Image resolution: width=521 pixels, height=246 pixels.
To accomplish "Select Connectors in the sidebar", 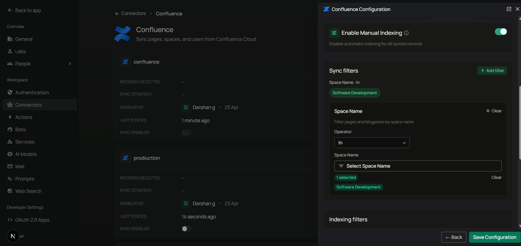I will pos(40,105).
